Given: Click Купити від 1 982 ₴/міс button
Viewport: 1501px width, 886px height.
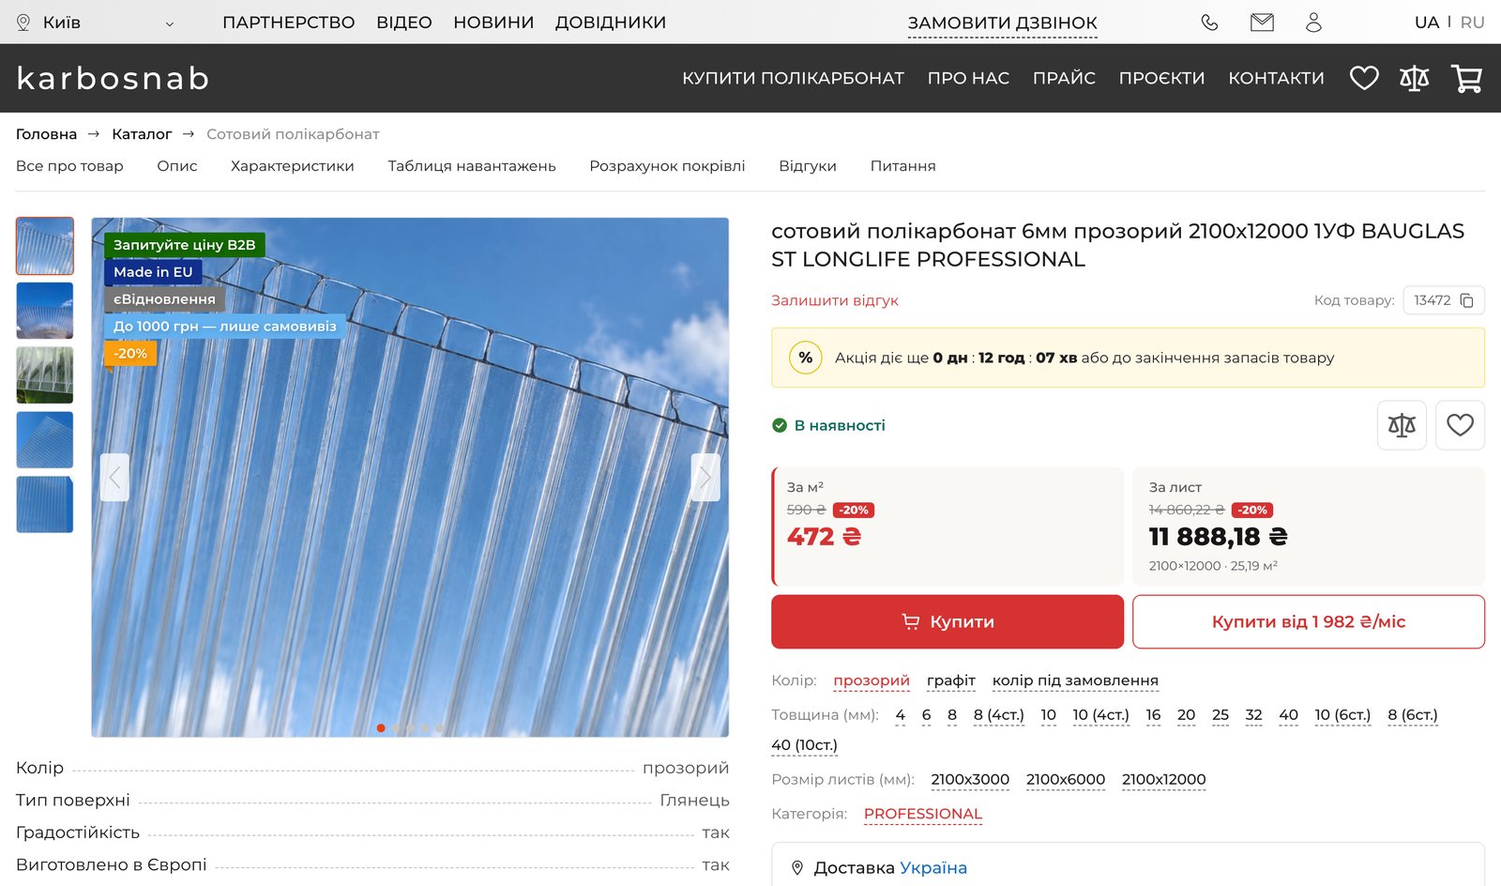Looking at the screenshot, I should [x=1309, y=621].
